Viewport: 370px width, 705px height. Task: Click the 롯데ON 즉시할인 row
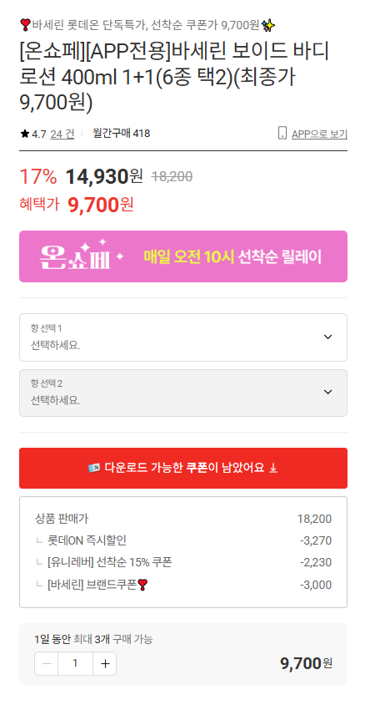pos(183,540)
